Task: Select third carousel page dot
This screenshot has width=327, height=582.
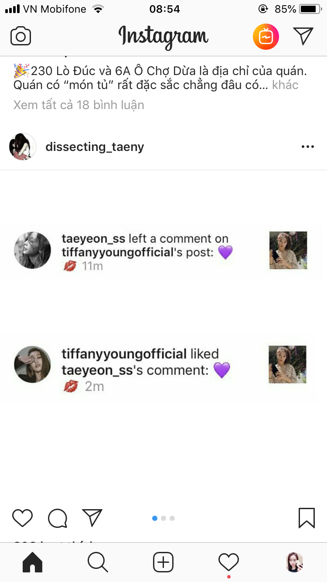Action: tap(172, 518)
